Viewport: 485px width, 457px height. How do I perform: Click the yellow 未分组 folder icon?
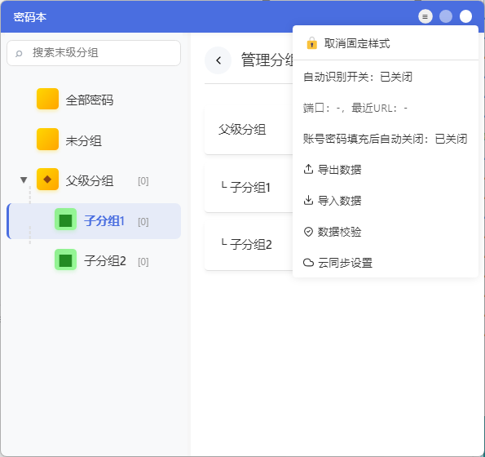point(47,139)
